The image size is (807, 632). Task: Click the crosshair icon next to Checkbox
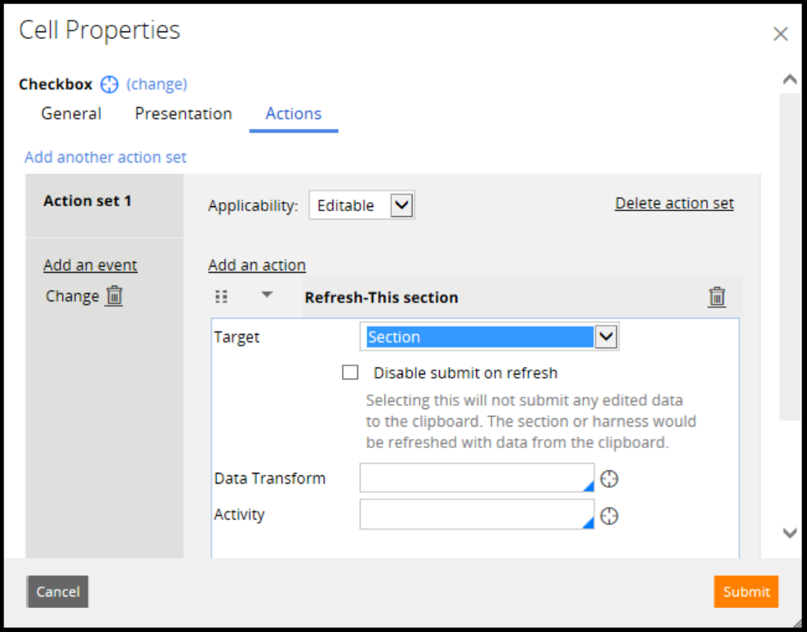pyautogui.click(x=110, y=84)
